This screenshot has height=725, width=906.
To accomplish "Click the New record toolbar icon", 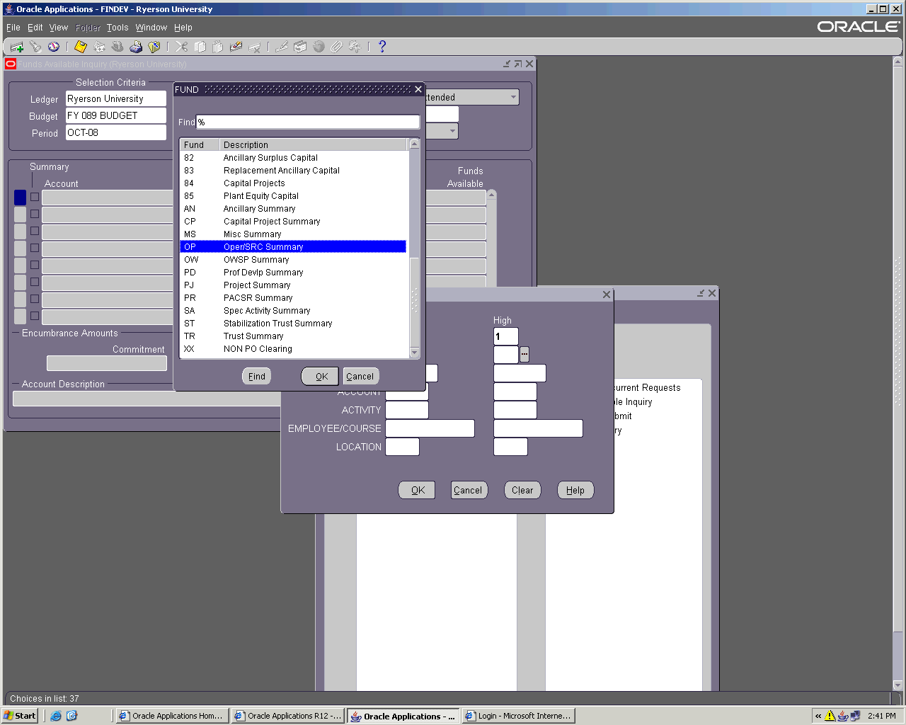I will [x=16, y=47].
